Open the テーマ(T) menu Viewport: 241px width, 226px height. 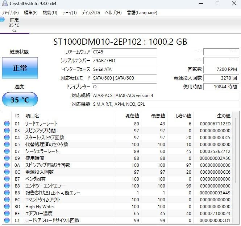69,12
